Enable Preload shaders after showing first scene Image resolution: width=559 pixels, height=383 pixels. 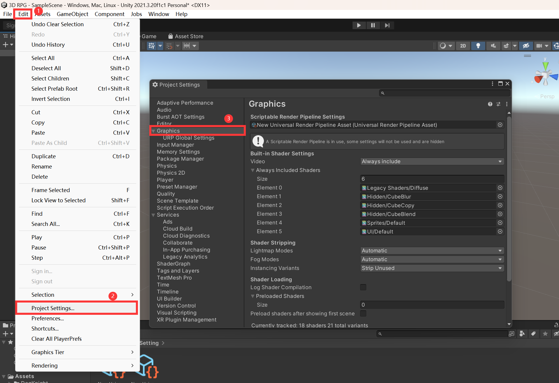363,314
